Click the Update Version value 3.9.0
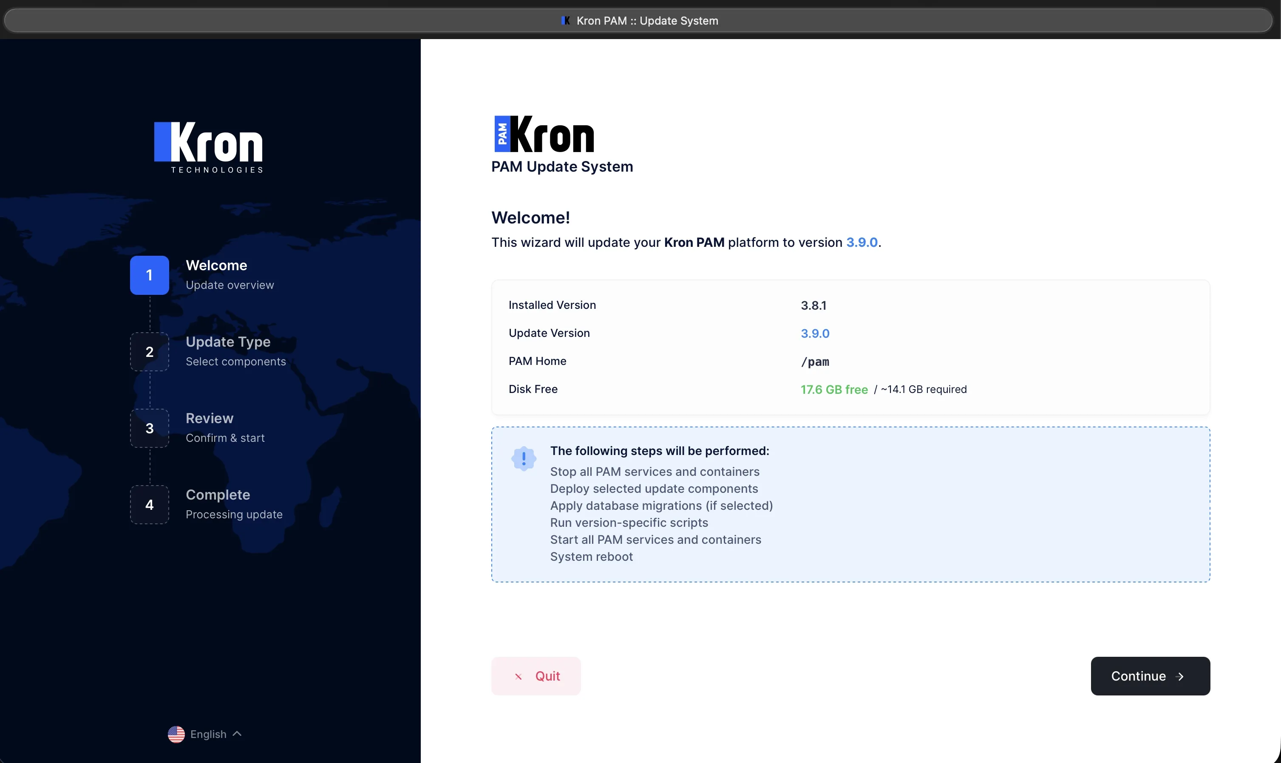 (x=815, y=333)
